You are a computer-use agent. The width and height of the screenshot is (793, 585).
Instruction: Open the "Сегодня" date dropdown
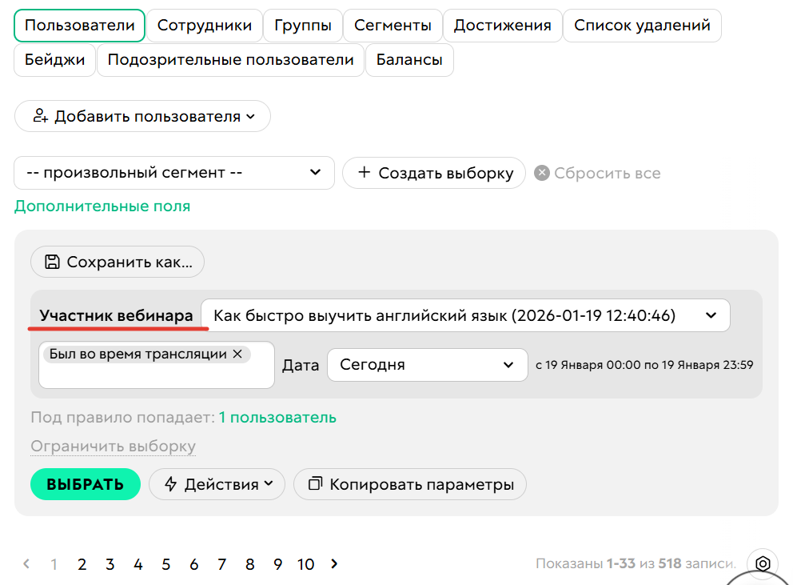click(x=508, y=364)
